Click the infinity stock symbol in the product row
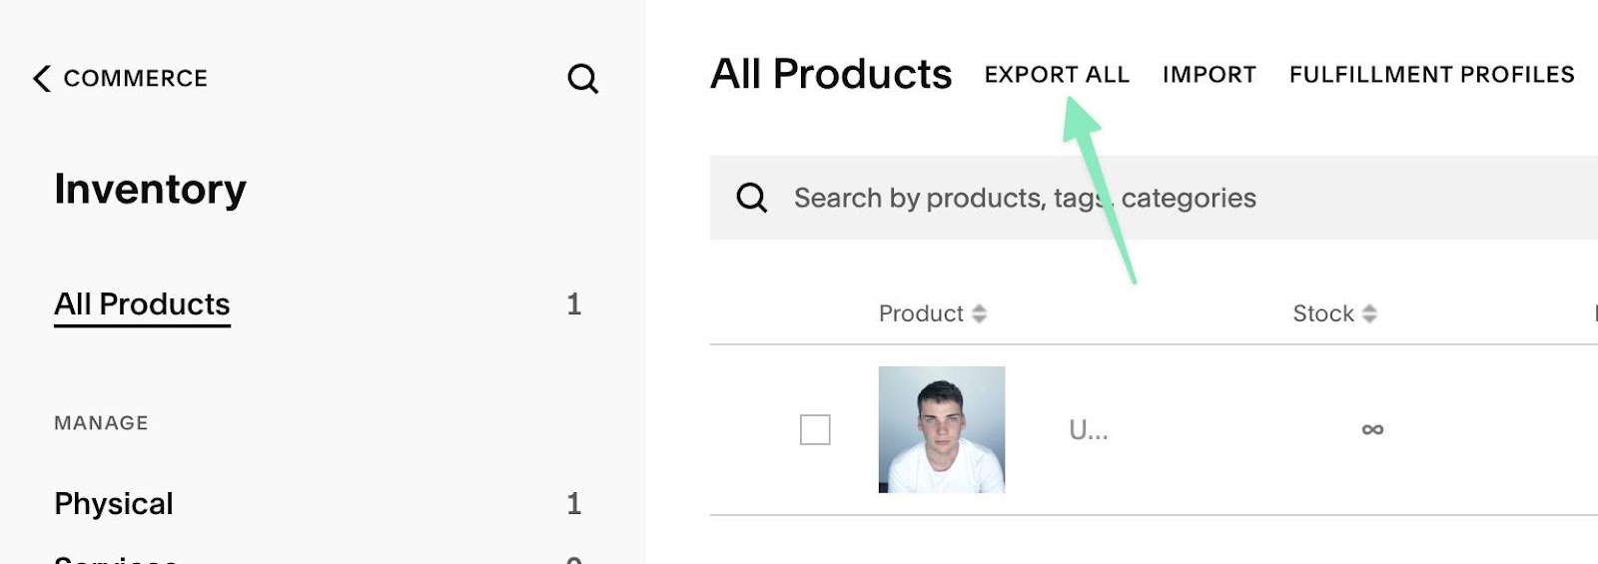1598x564 pixels. pyautogui.click(x=1372, y=429)
